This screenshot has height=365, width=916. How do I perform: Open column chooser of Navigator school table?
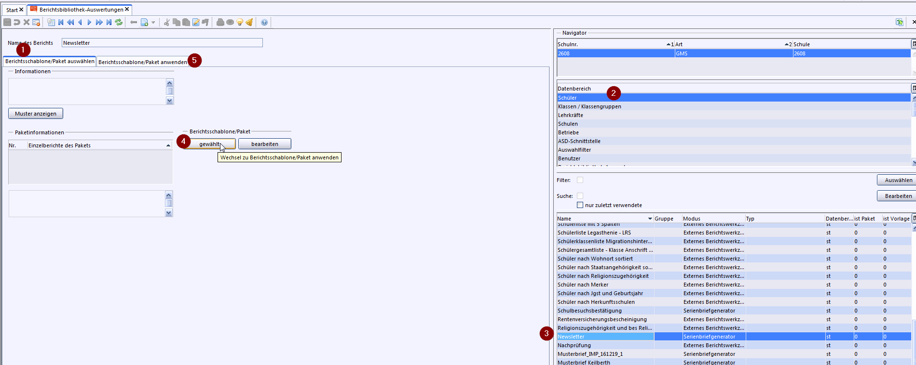pyautogui.click(x=914, y=44)
